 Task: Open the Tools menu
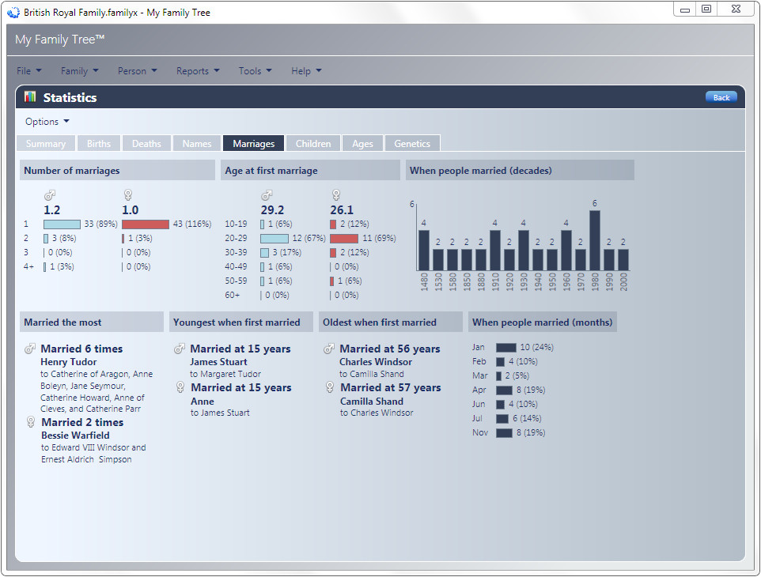[255, 71]
